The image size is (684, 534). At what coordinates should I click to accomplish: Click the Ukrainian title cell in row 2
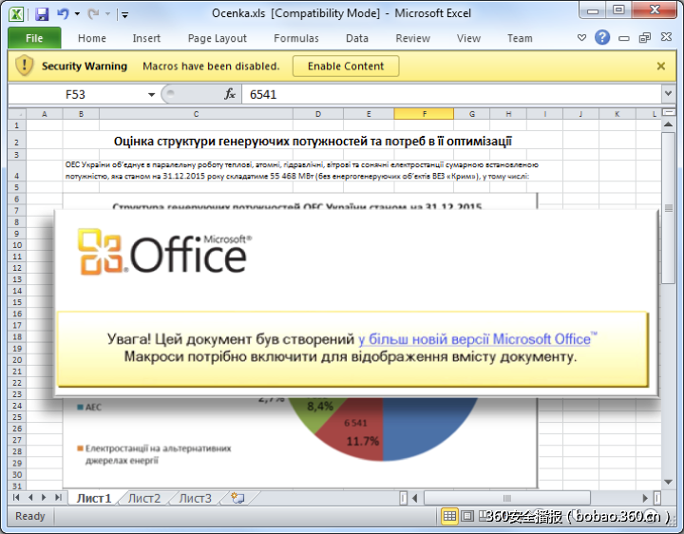[x=313, y=142]
